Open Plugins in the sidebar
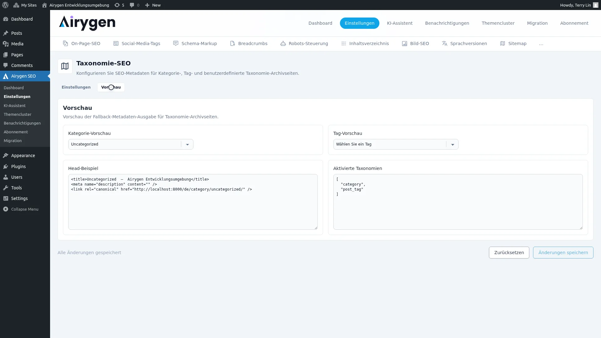 (x=25, y=166)
